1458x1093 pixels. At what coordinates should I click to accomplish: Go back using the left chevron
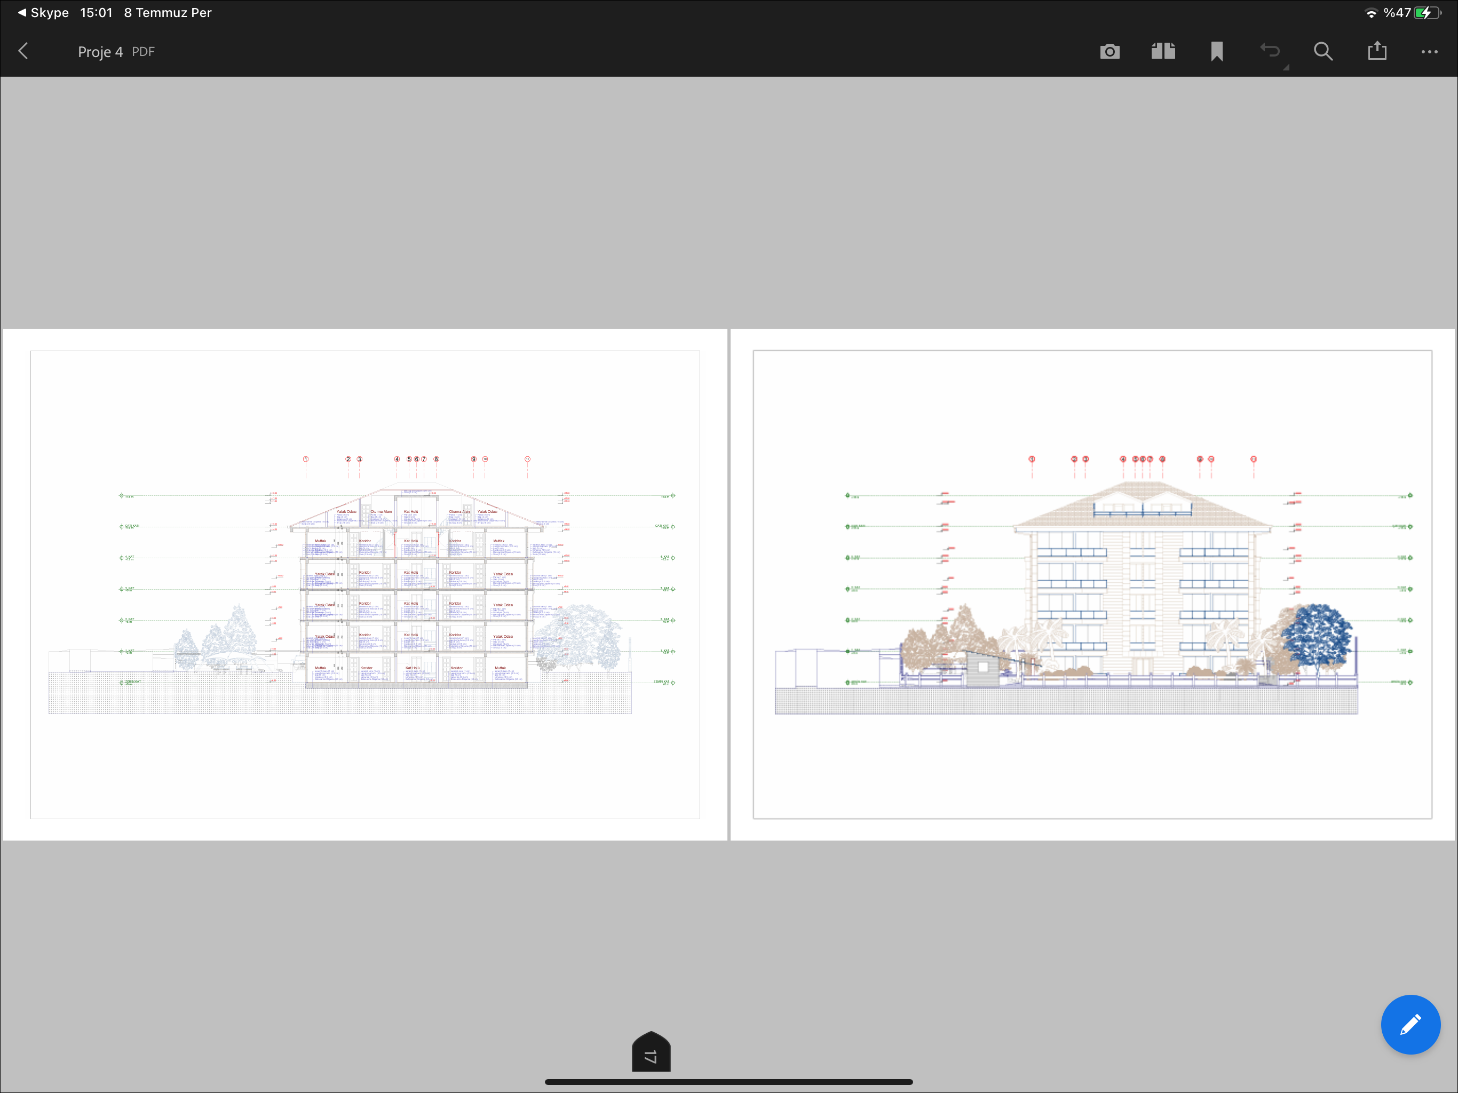coord(23,51)
